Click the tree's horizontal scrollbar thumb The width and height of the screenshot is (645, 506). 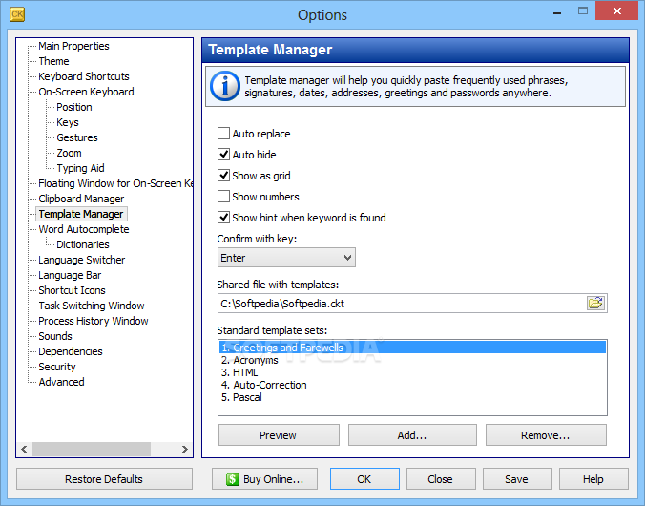click(92, 449)
